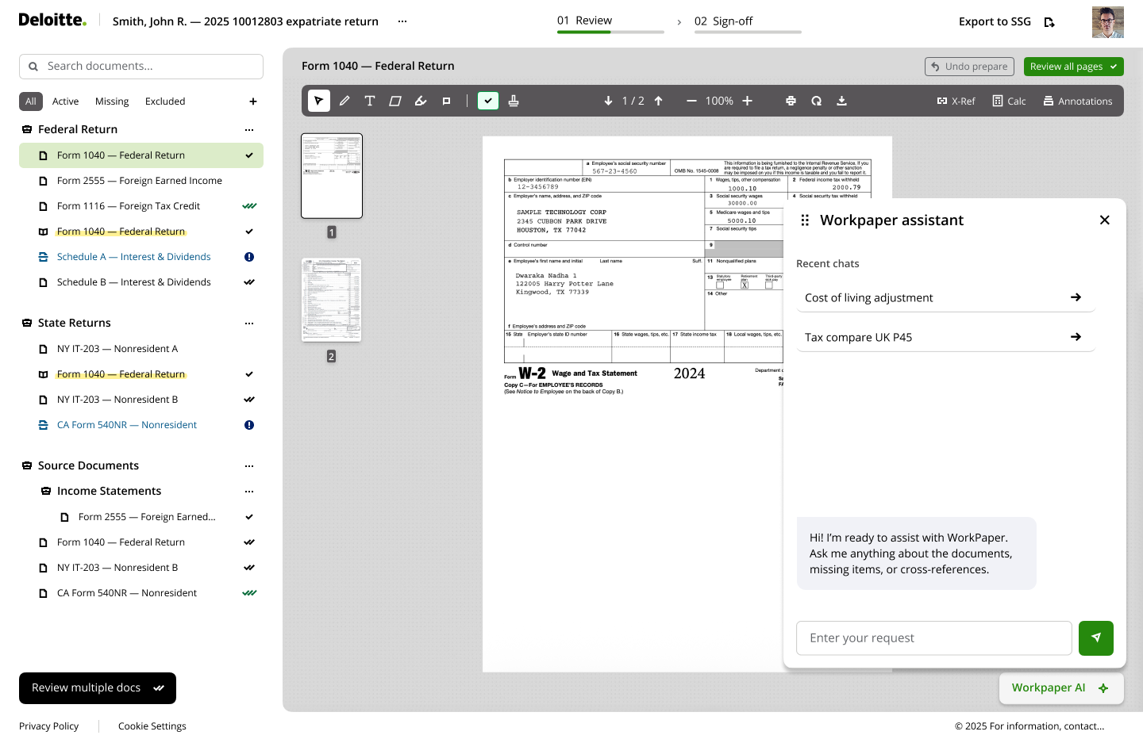Go to next page arrow
1143x739 pixels.
click(608, 101)
